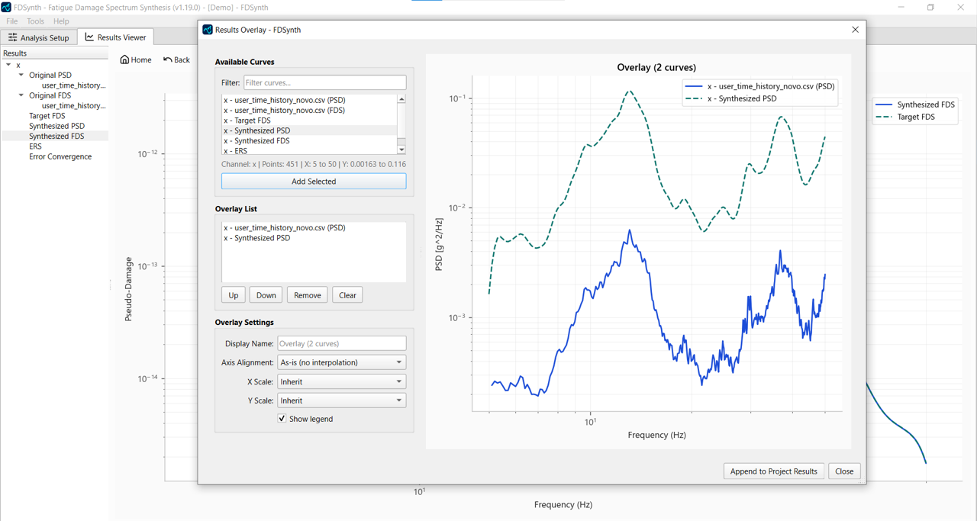Image resolution: width=977 pixels, height=521 pixels.
Task: Collapse the Original FDS tree node
Action: [21, 95]
